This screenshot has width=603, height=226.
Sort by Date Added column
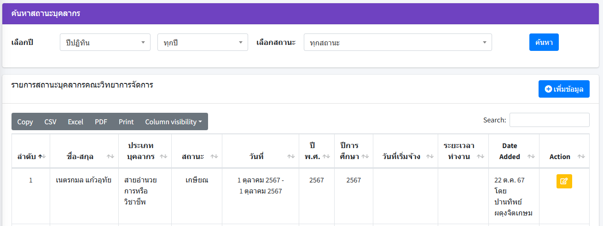(x=531, y=157)
